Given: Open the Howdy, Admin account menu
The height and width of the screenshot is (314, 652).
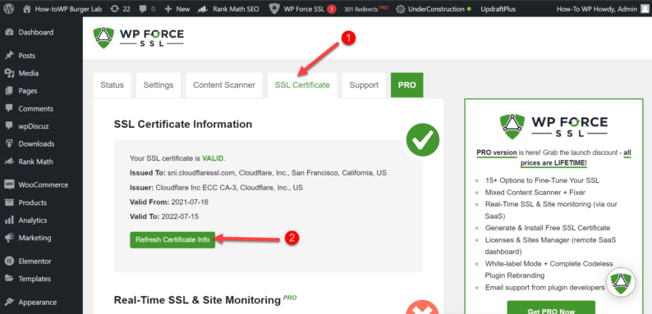Looking at the screenshot, I should [602, 9].
